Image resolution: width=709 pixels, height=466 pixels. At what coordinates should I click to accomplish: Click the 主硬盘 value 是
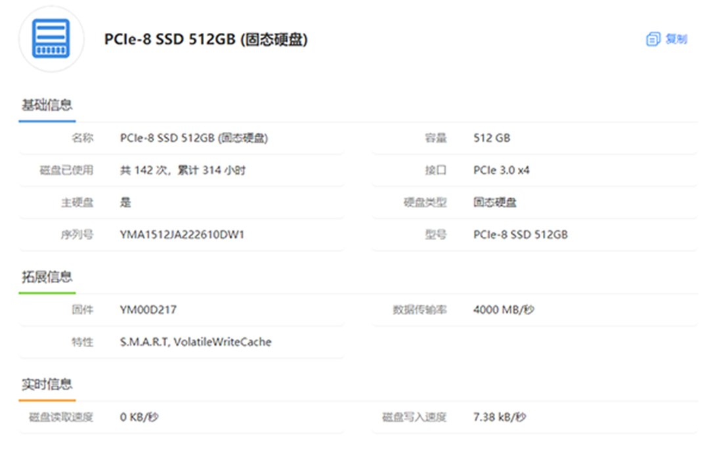click(x=125, y=203)
